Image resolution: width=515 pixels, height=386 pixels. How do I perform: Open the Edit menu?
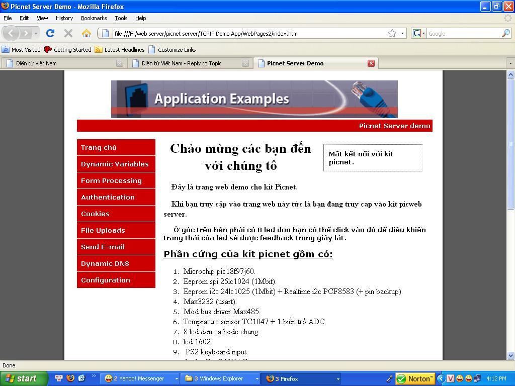pyautogui.click(x=24, y=18)
